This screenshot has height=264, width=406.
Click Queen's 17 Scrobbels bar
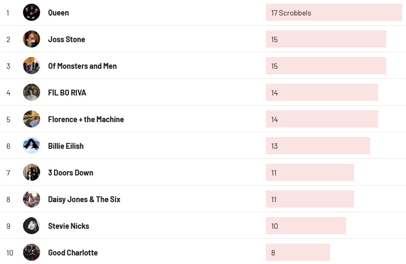(334, 12)
